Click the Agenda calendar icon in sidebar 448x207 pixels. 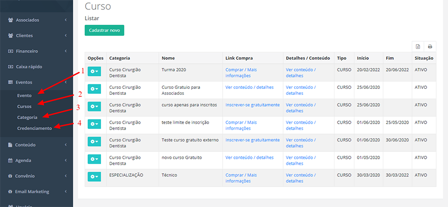pyautogui.click(x=10, y=161)
